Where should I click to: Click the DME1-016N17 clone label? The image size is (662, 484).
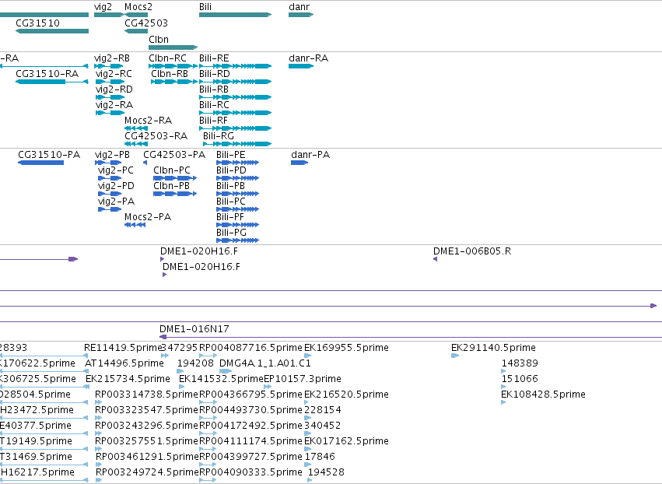click(x=194, y=328)
